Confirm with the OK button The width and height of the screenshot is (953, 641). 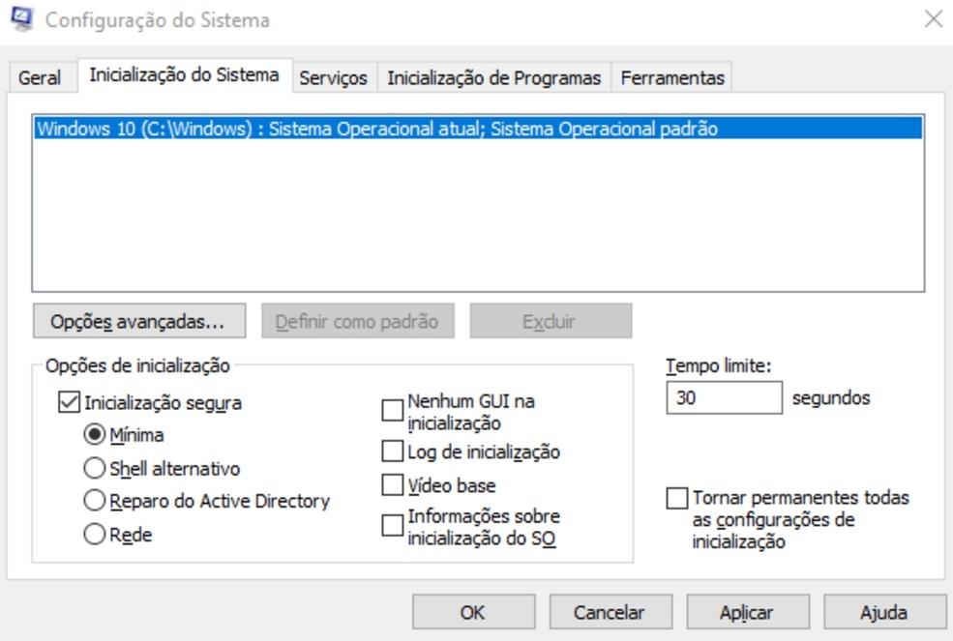(x=473, y=612)
